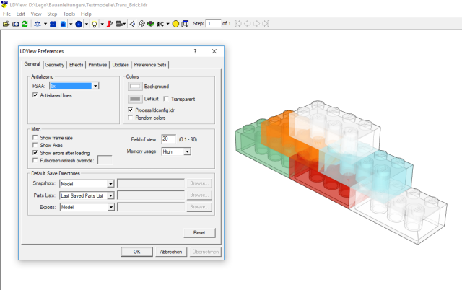Disable the Antialiased lines checkbox
Image resolution: width=462 pixels, height=290 pixels.
tap(35, 95)
